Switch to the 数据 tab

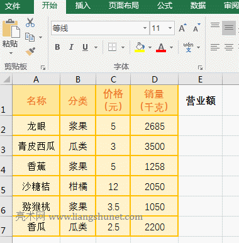198,6
